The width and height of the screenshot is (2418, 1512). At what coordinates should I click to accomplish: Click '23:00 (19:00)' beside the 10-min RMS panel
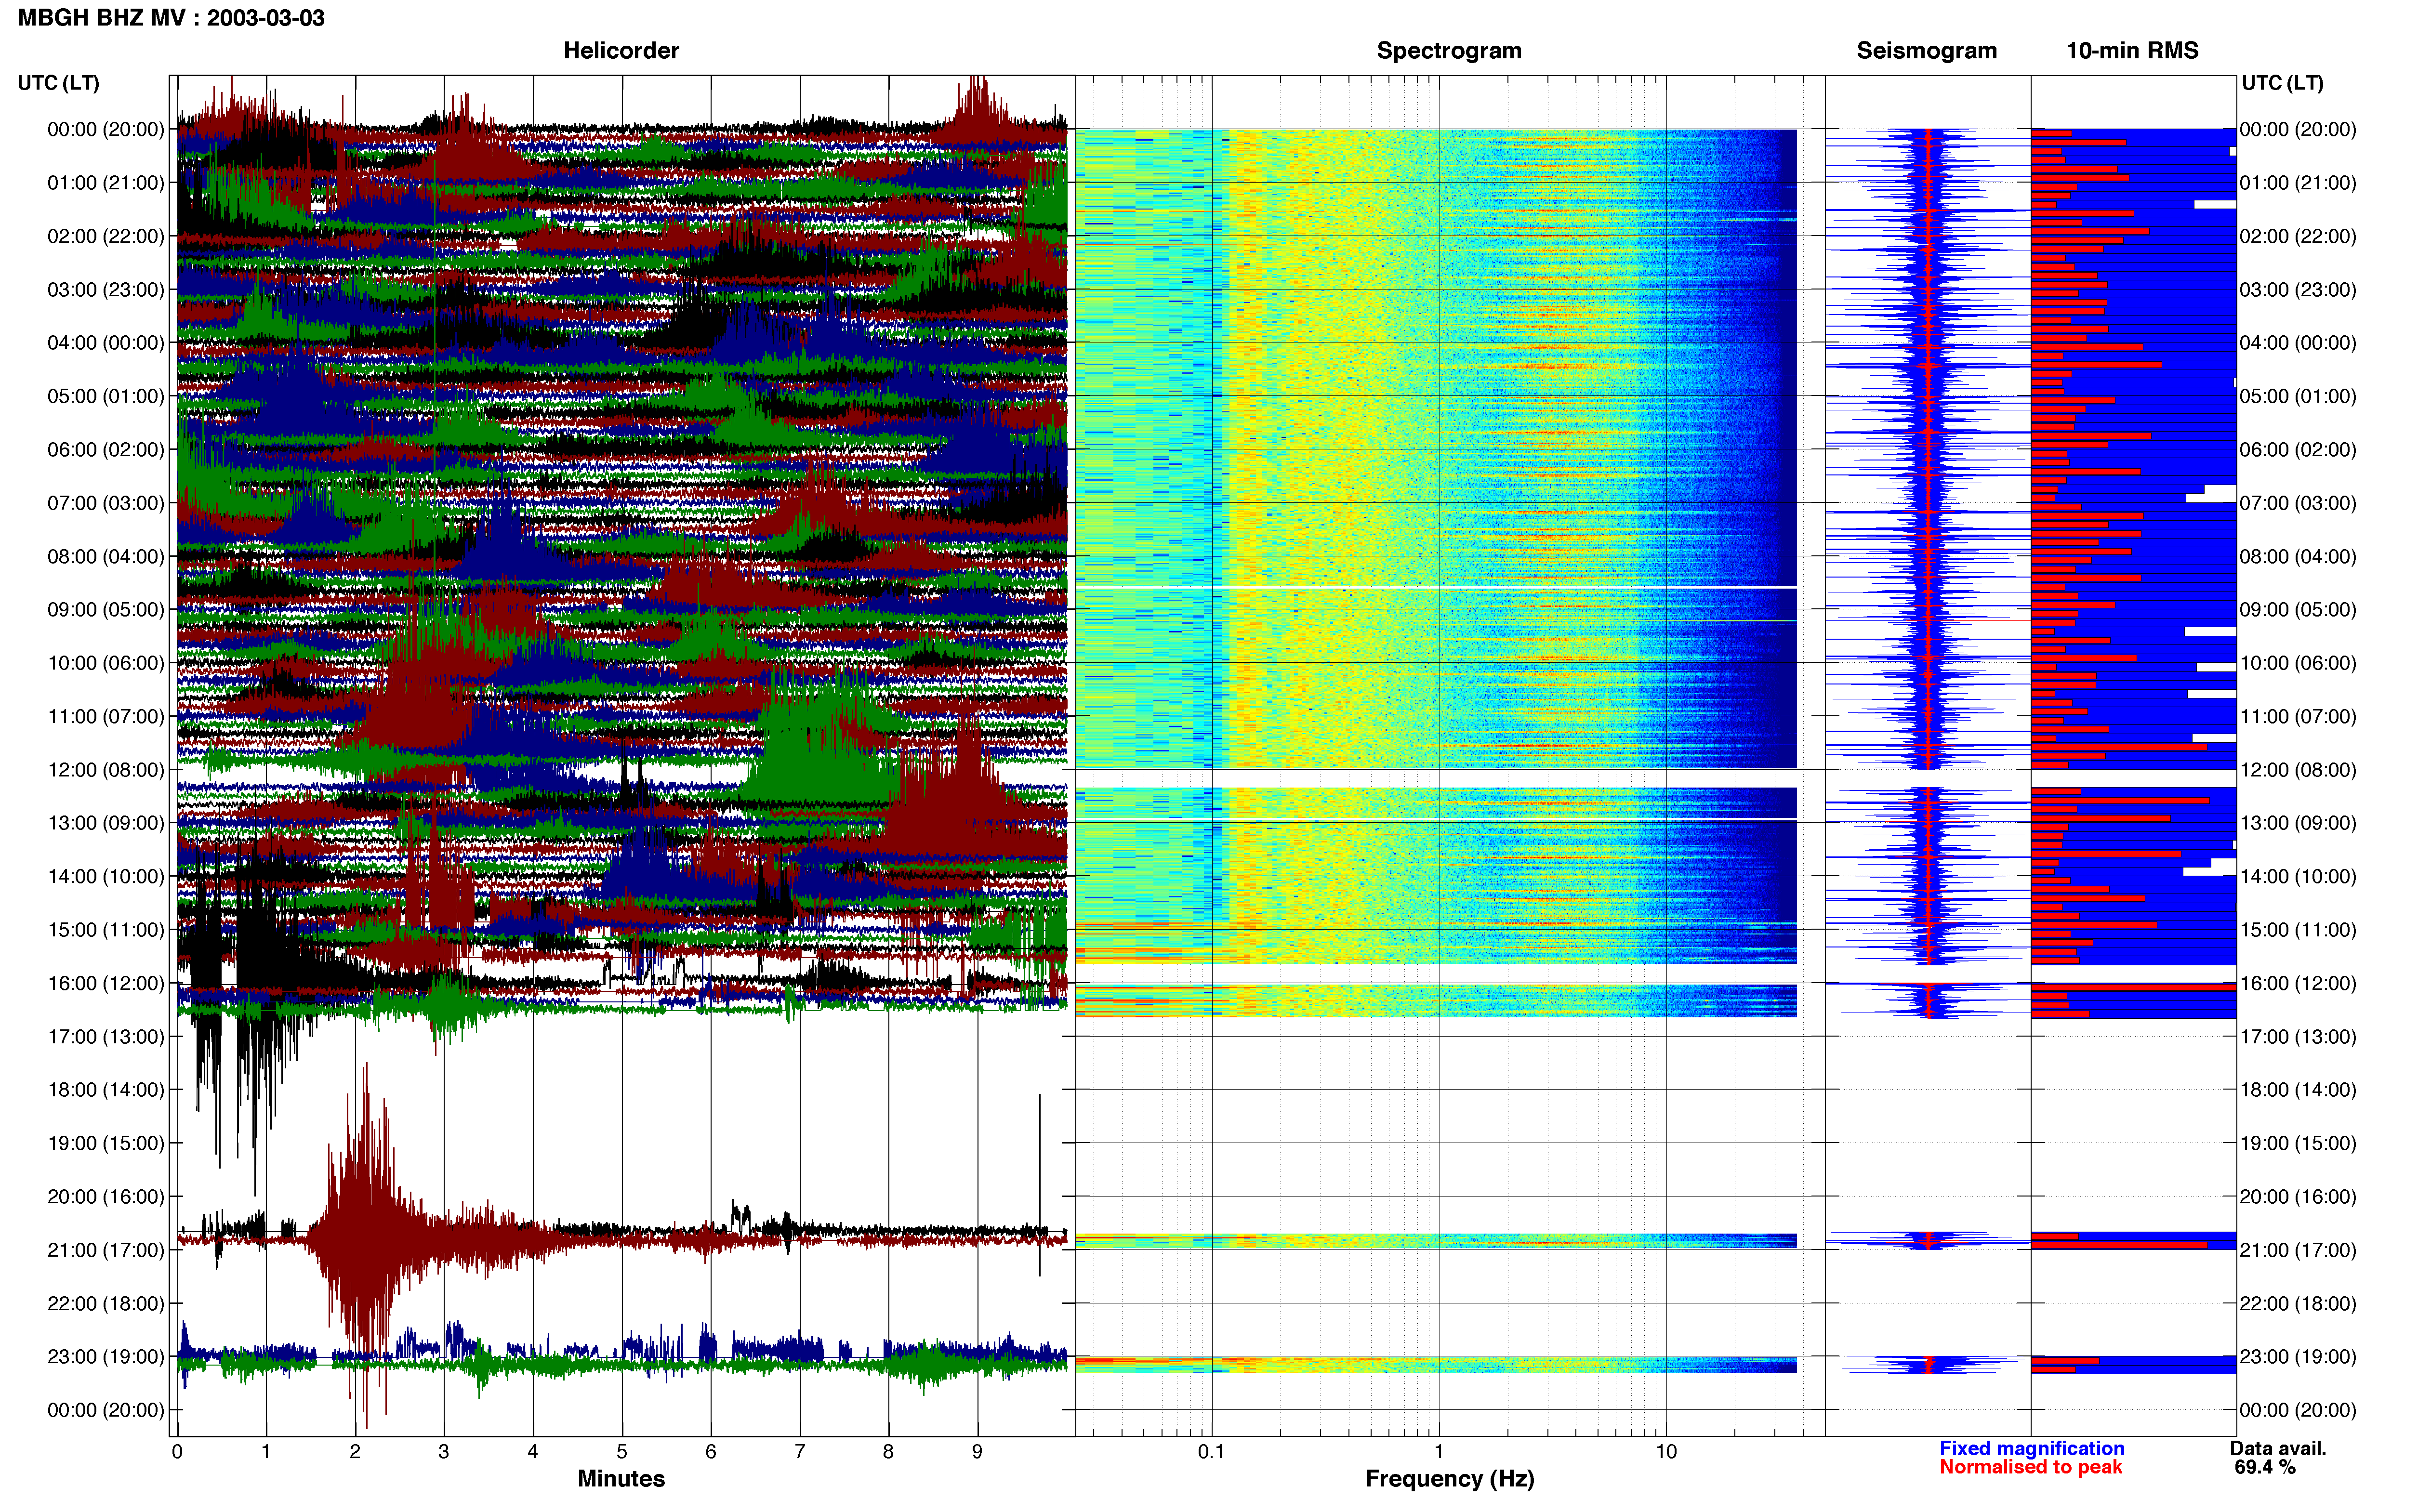2298,1357
